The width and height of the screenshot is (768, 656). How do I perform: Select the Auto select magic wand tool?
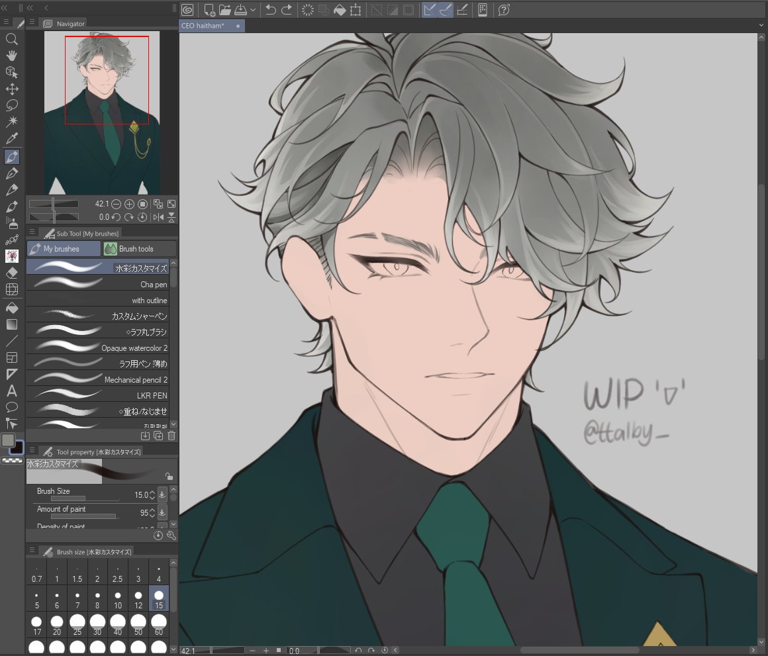pos(12,121)
